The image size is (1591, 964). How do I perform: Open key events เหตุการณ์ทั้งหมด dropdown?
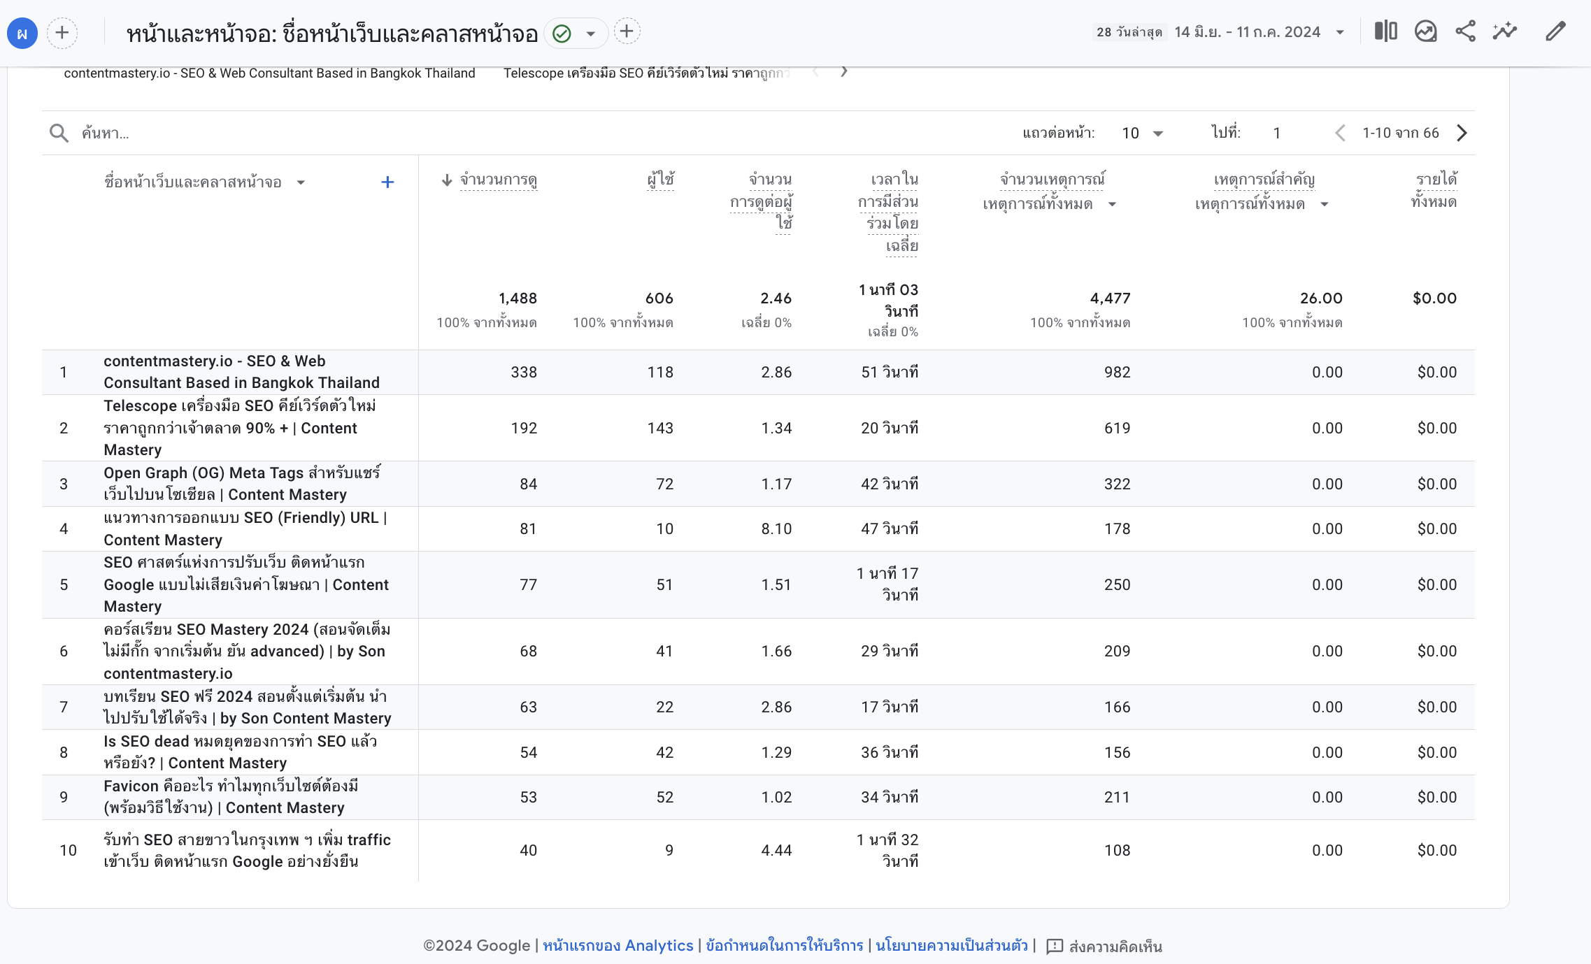(1262, 204)
